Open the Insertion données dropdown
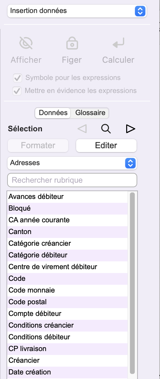The width and height of the screenshot is (160, 379). click(x=77, y=11)
